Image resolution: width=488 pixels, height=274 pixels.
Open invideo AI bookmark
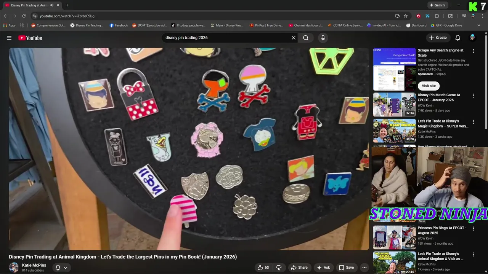coord(384,25)
